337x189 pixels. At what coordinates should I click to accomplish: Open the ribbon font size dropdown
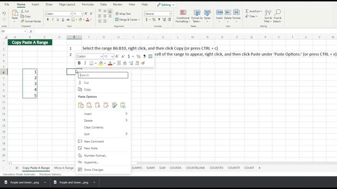82,14
